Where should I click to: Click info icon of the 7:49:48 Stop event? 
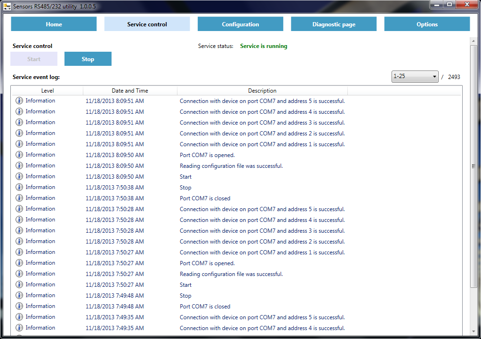tap(19, 295)
